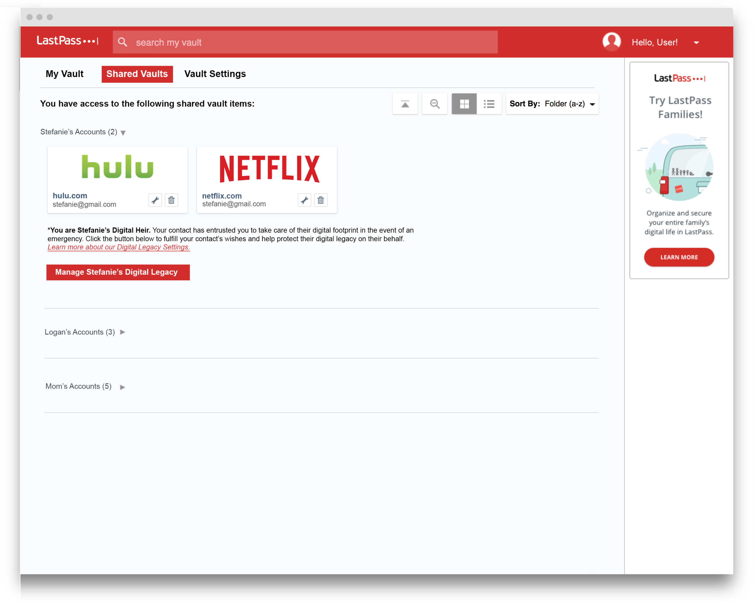This screenshot has width=754, height=603.
Task: Open the netflix.com link
Action: coord(222,196)
